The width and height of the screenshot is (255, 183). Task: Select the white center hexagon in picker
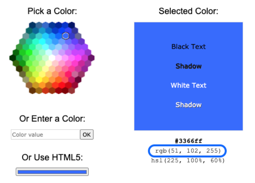52,58
